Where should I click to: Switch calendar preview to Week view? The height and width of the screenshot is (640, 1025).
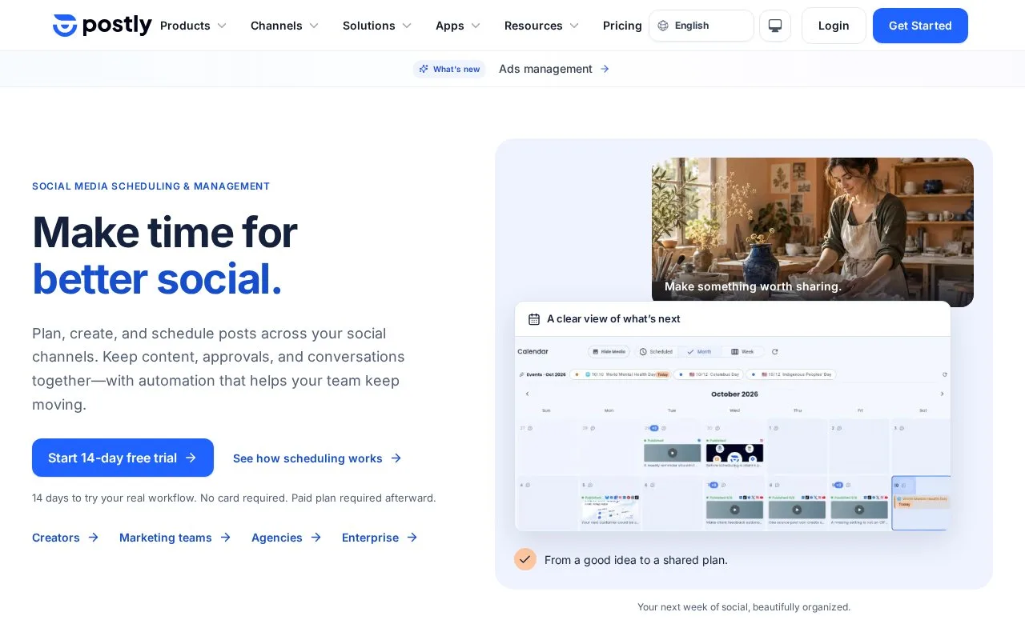742,351
